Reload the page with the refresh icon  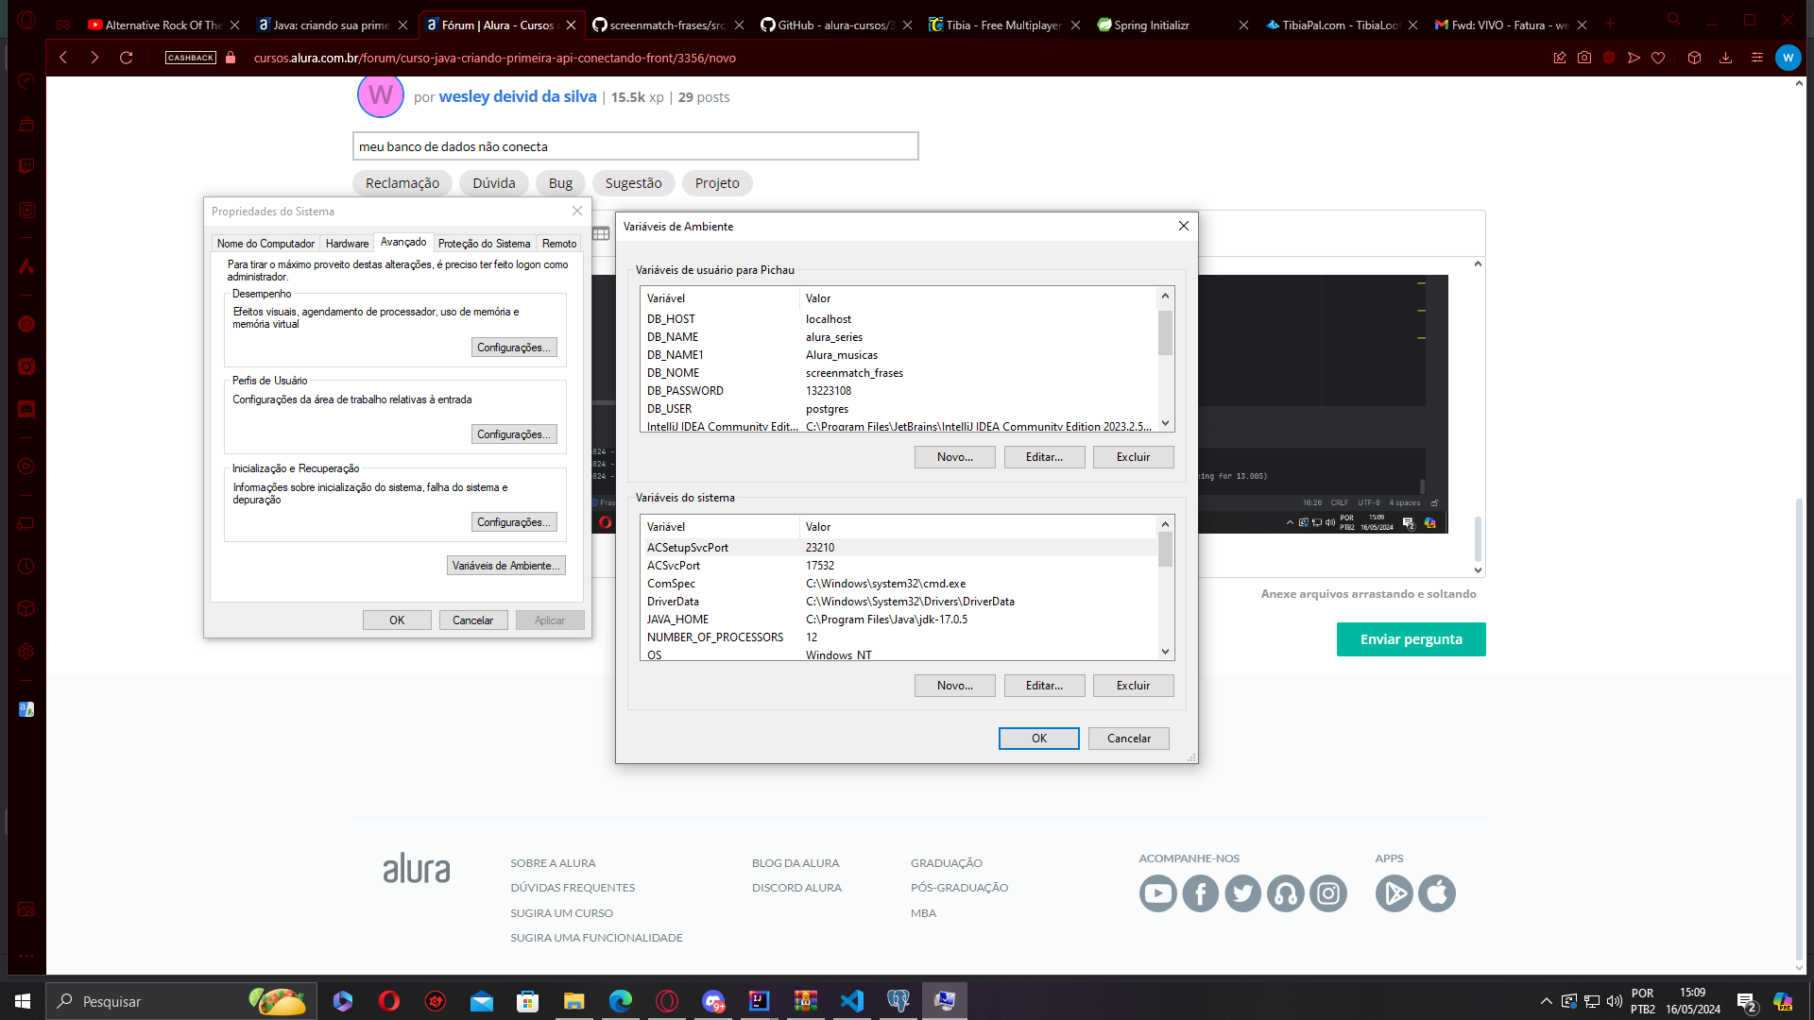click(126, 58)
